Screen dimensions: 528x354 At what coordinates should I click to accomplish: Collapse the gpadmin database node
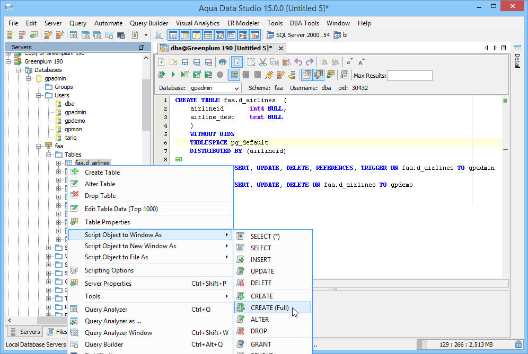(28, 78)
